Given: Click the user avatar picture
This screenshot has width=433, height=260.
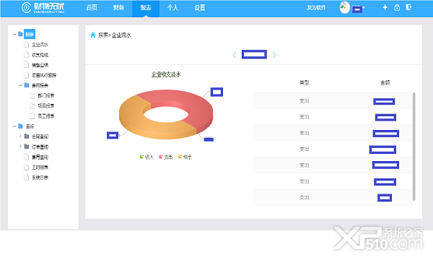Looking at the screenshot, I should 344,7.
